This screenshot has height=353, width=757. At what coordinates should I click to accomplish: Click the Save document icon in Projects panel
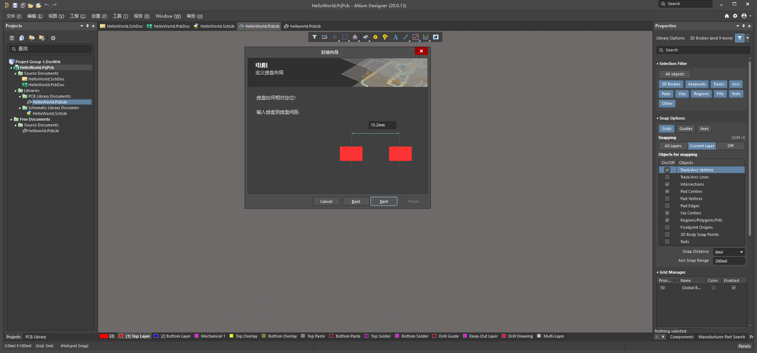pos(11,38)
